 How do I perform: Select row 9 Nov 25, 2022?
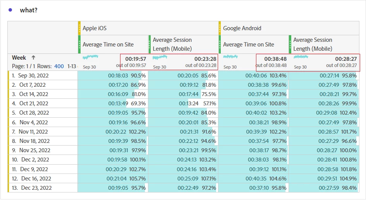coord(43,150)
